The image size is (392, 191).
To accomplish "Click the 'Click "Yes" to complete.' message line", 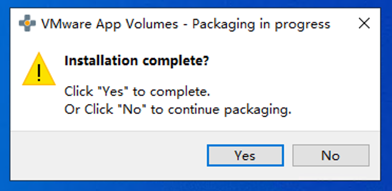I will pos(137,92).
